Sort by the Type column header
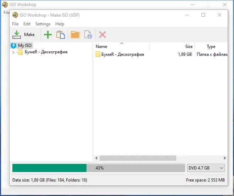This screenshot has width=234, height=196. point(211,47)
